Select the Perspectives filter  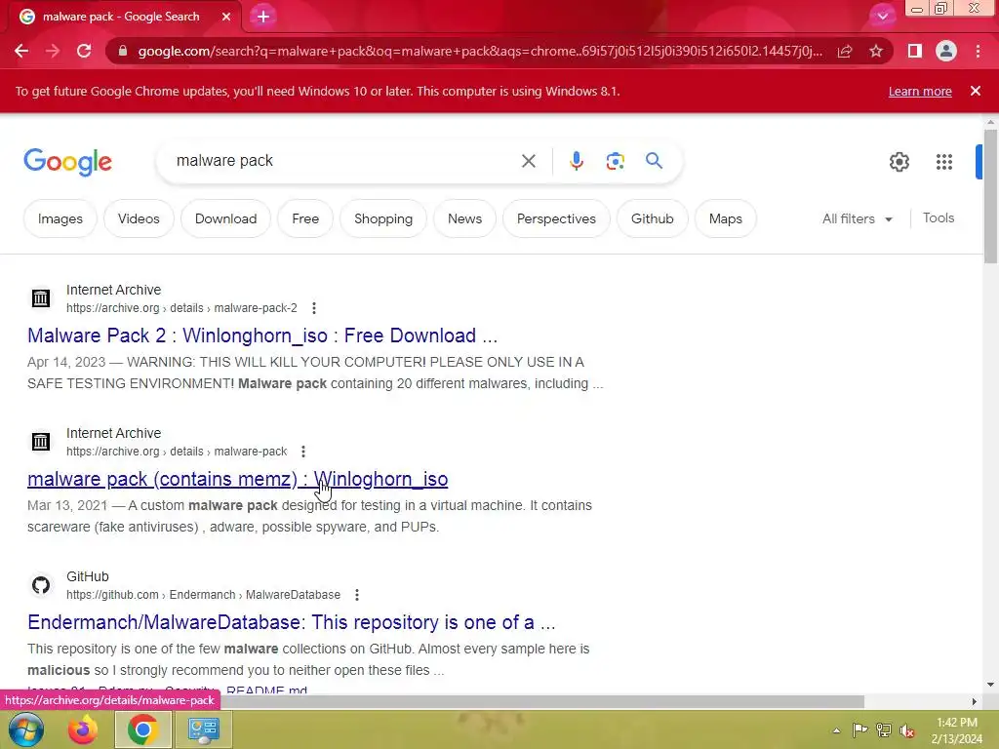(x=556, y=218)
